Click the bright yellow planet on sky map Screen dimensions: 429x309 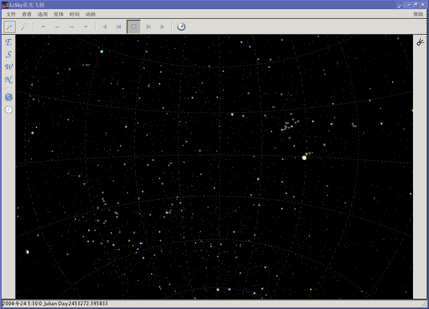pos(304,158)
